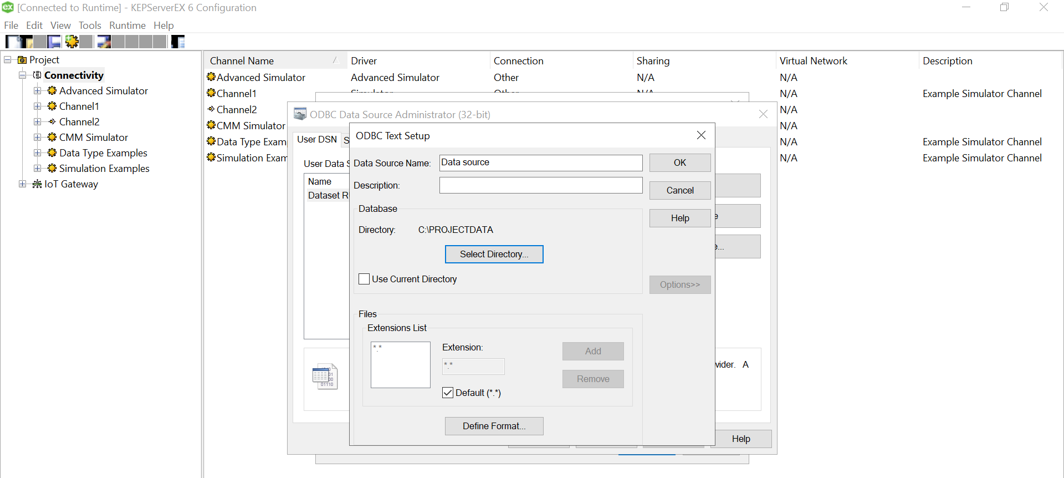Open the Runtime menu

127,26
